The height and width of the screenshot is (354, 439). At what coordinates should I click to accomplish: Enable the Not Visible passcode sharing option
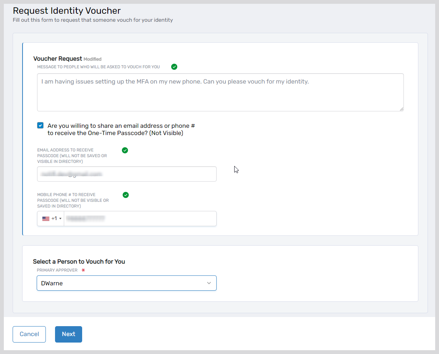point(40,125)
